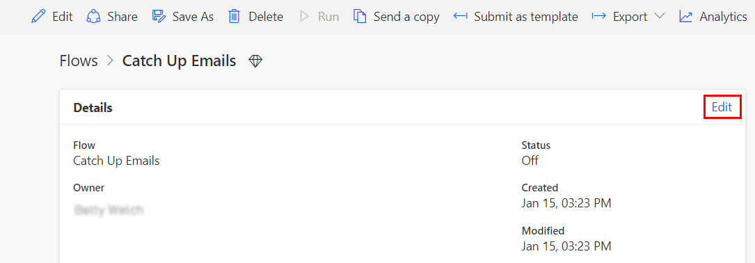The height and width of the screenshot is (263, 755).
Task: Click the Delete toolbar label
Action: pos(266,17)
